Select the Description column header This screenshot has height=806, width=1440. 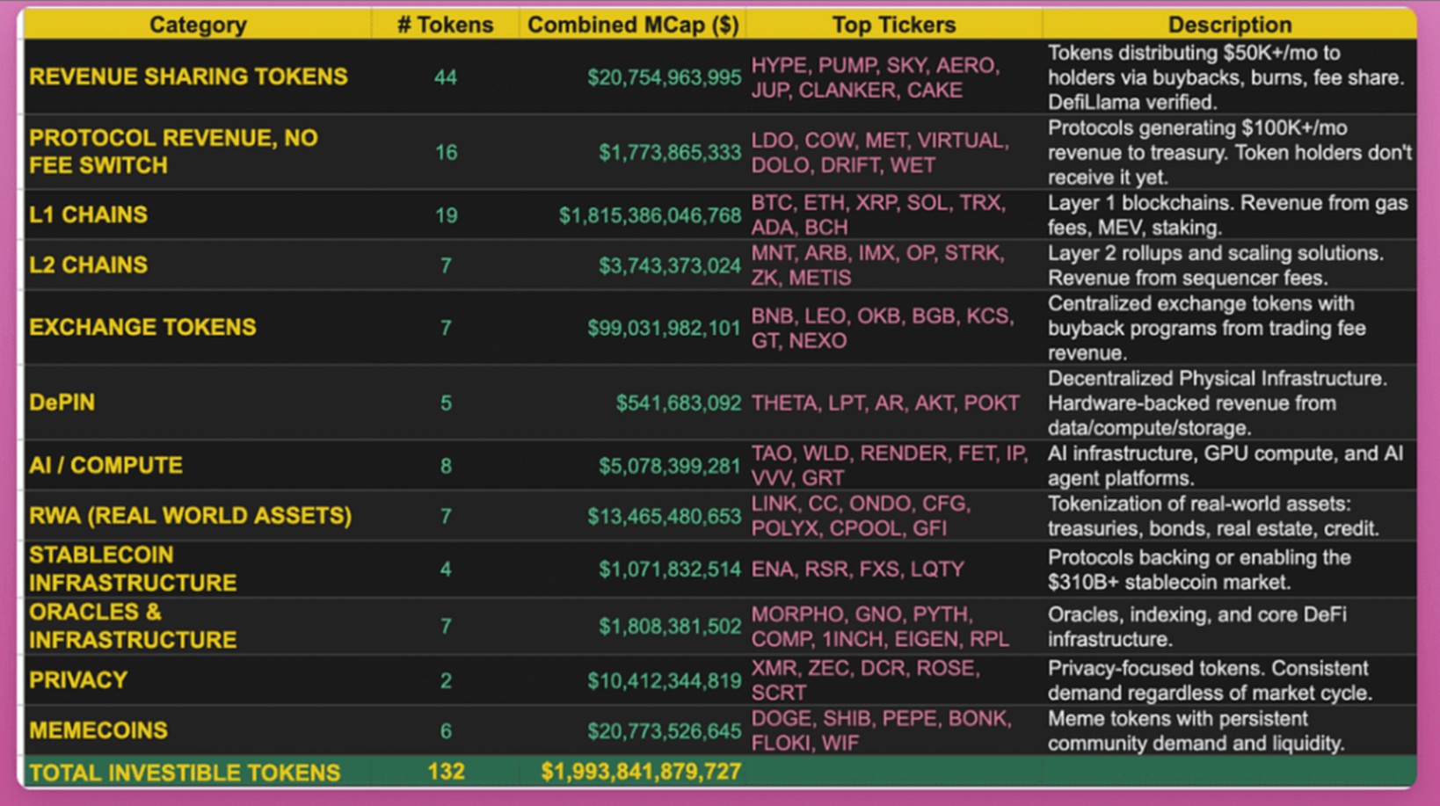1229,25
